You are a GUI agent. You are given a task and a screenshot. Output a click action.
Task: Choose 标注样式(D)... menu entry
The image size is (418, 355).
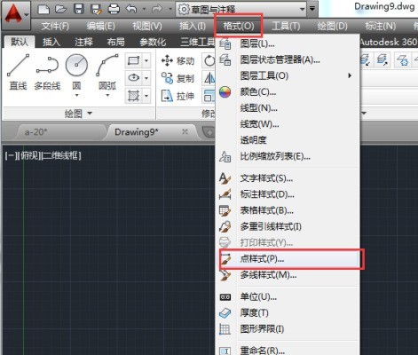pos(287,194)
